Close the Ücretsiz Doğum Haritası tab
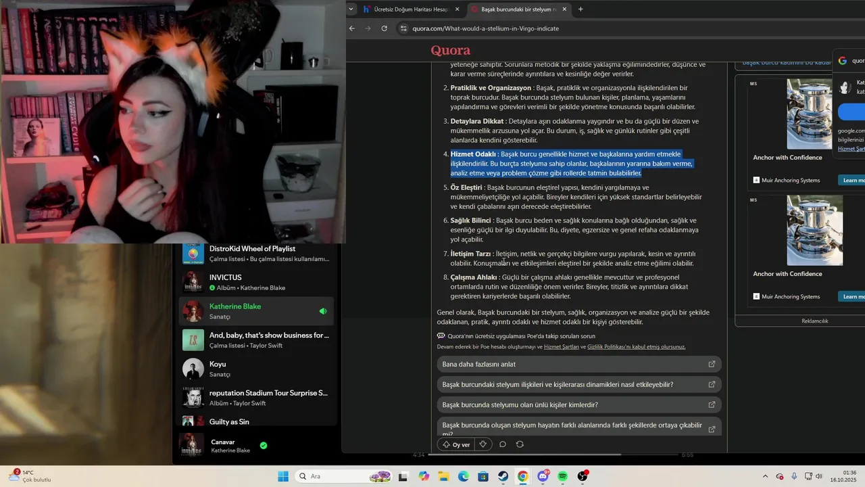 pos(458,9)
